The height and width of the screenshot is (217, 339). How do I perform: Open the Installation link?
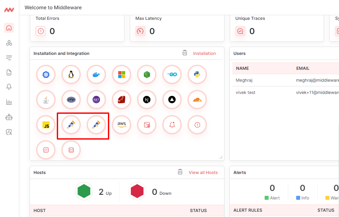204,54
